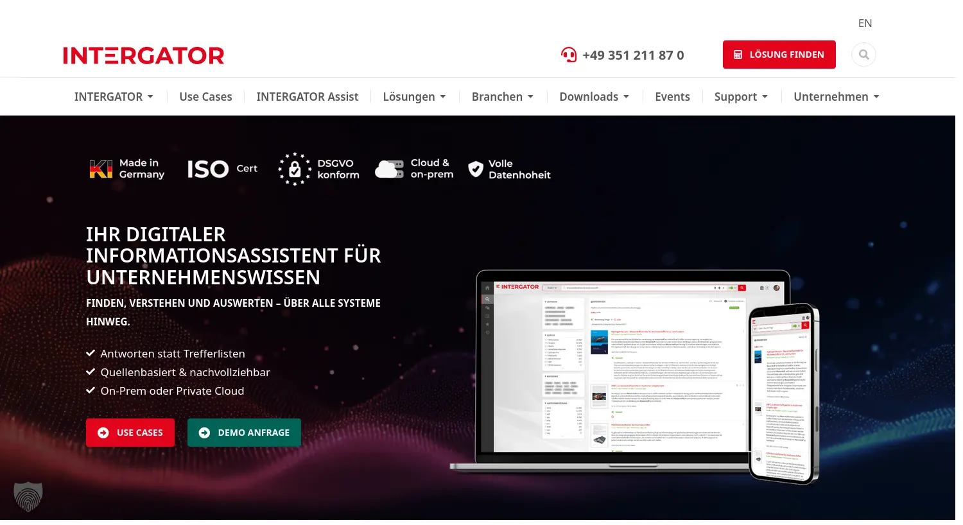The height and width of the screenshot is (525, 963).
Task: Click the red headset phone icon
Action: pyautogui.click(x=569, y=55)
